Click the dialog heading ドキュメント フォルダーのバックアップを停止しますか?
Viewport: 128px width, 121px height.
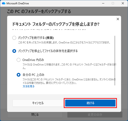[56, 24]
